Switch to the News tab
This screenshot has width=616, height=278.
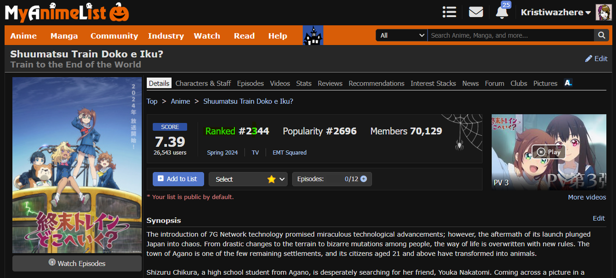[470, 83]
